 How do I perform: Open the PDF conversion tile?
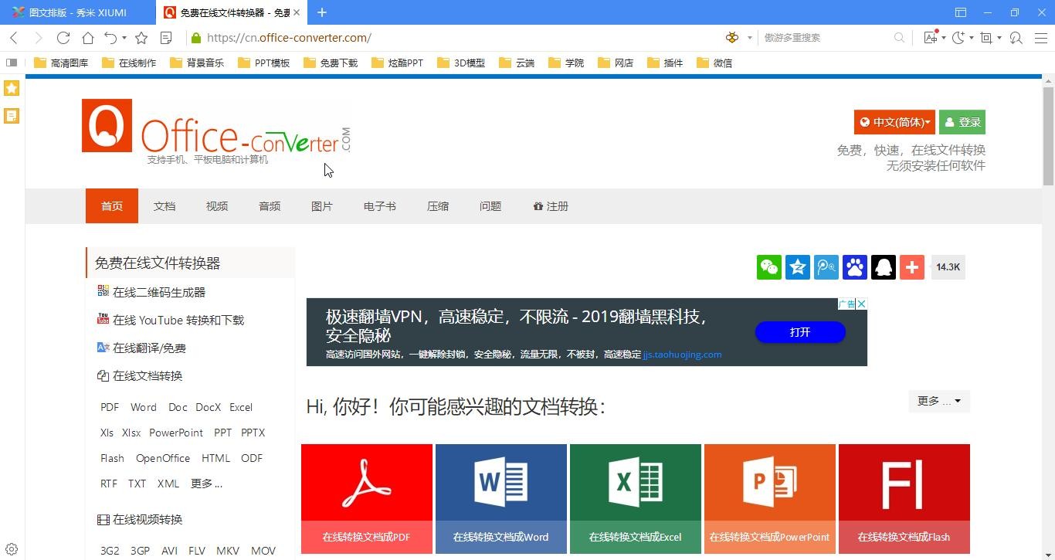point(366,498)
